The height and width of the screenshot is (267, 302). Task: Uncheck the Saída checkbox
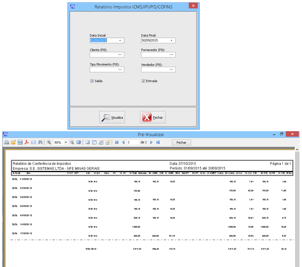point(92,81)
